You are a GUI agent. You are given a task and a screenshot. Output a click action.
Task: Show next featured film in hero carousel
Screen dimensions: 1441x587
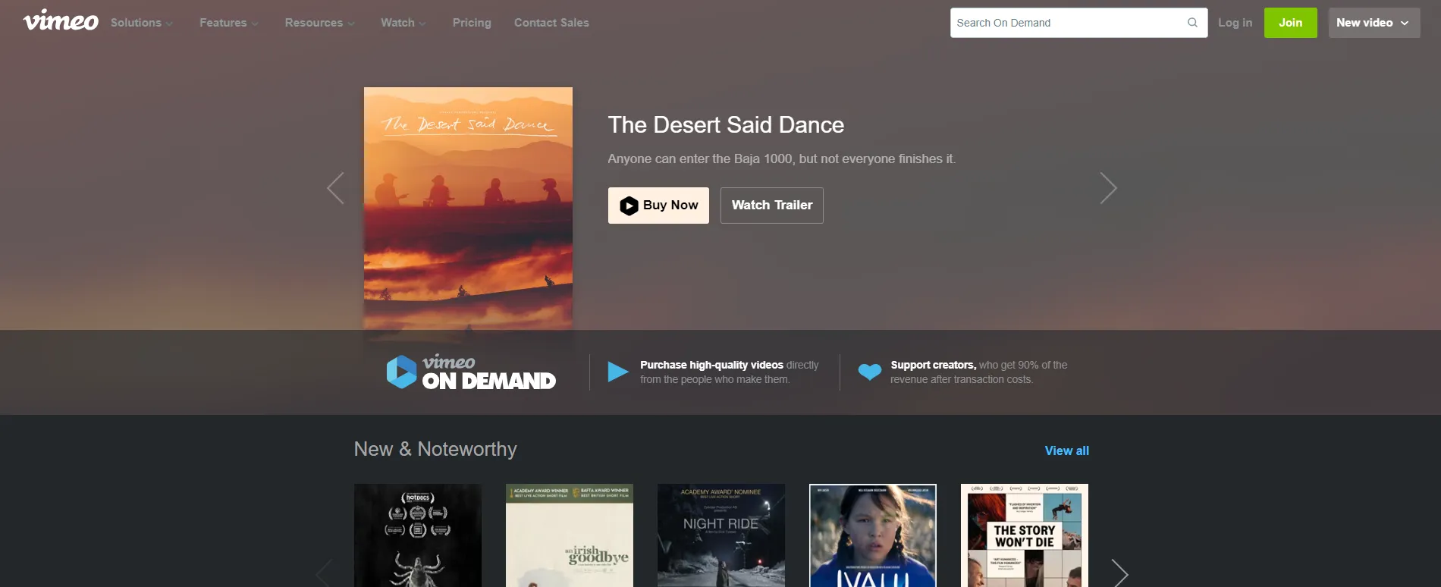click(x=1108, y=187)
